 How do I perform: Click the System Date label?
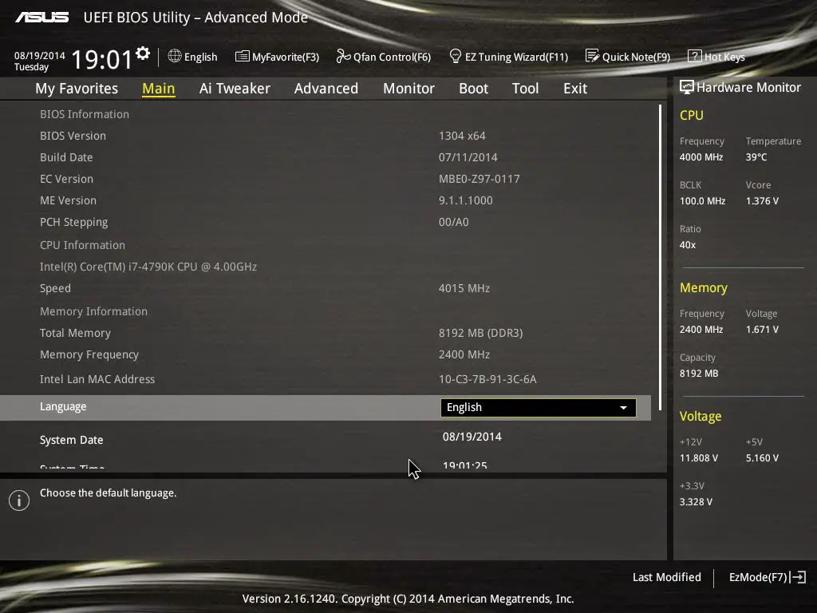71,440
